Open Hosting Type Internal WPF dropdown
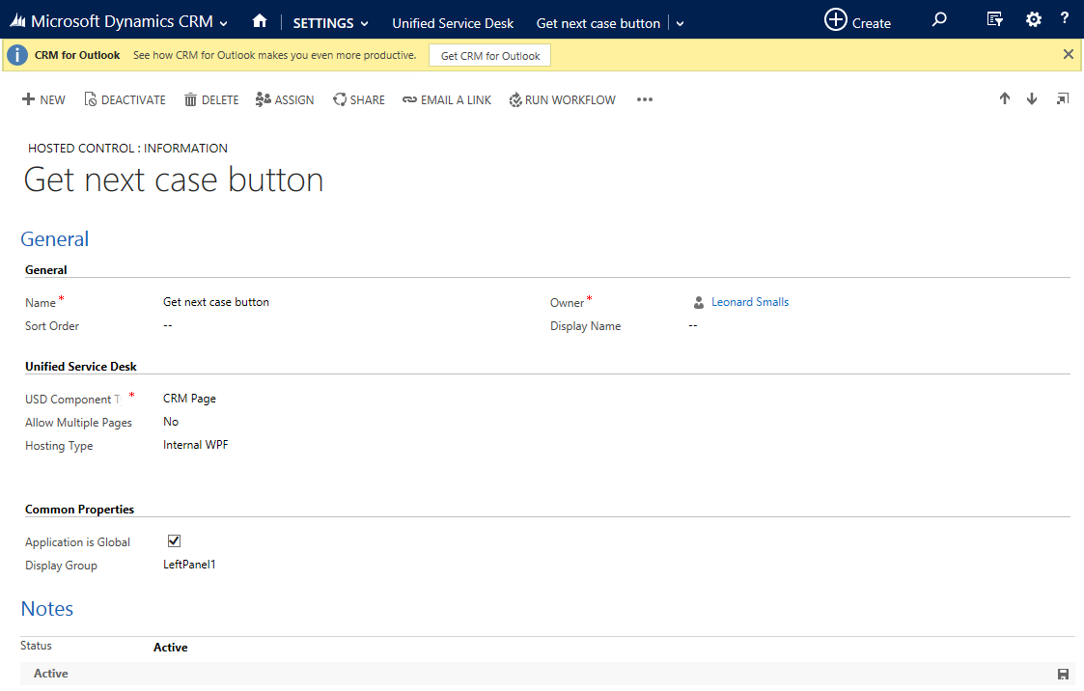This screenshot has width=1084, height=691. click(x=196, y=445)
